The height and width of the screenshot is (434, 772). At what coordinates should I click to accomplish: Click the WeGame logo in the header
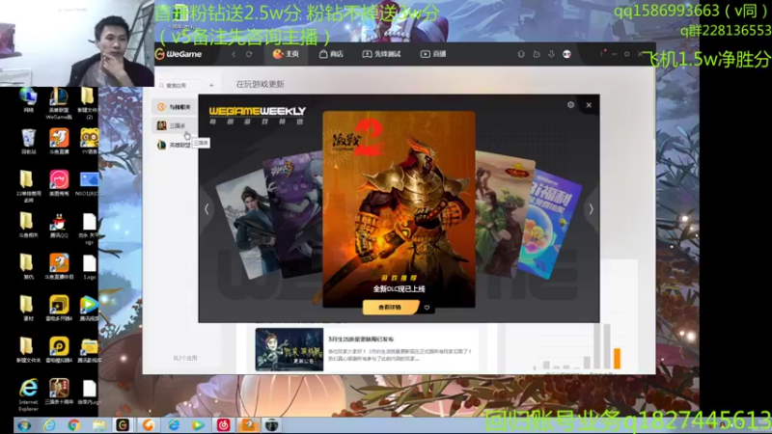[179, 54]
